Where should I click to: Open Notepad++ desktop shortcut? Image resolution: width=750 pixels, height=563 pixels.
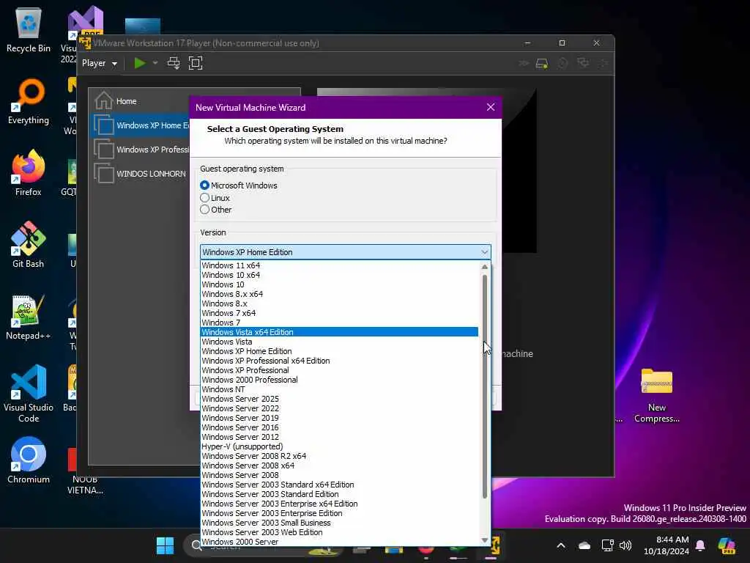[29, 317]
